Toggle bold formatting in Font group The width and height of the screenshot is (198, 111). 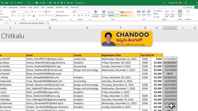(13, 15)
